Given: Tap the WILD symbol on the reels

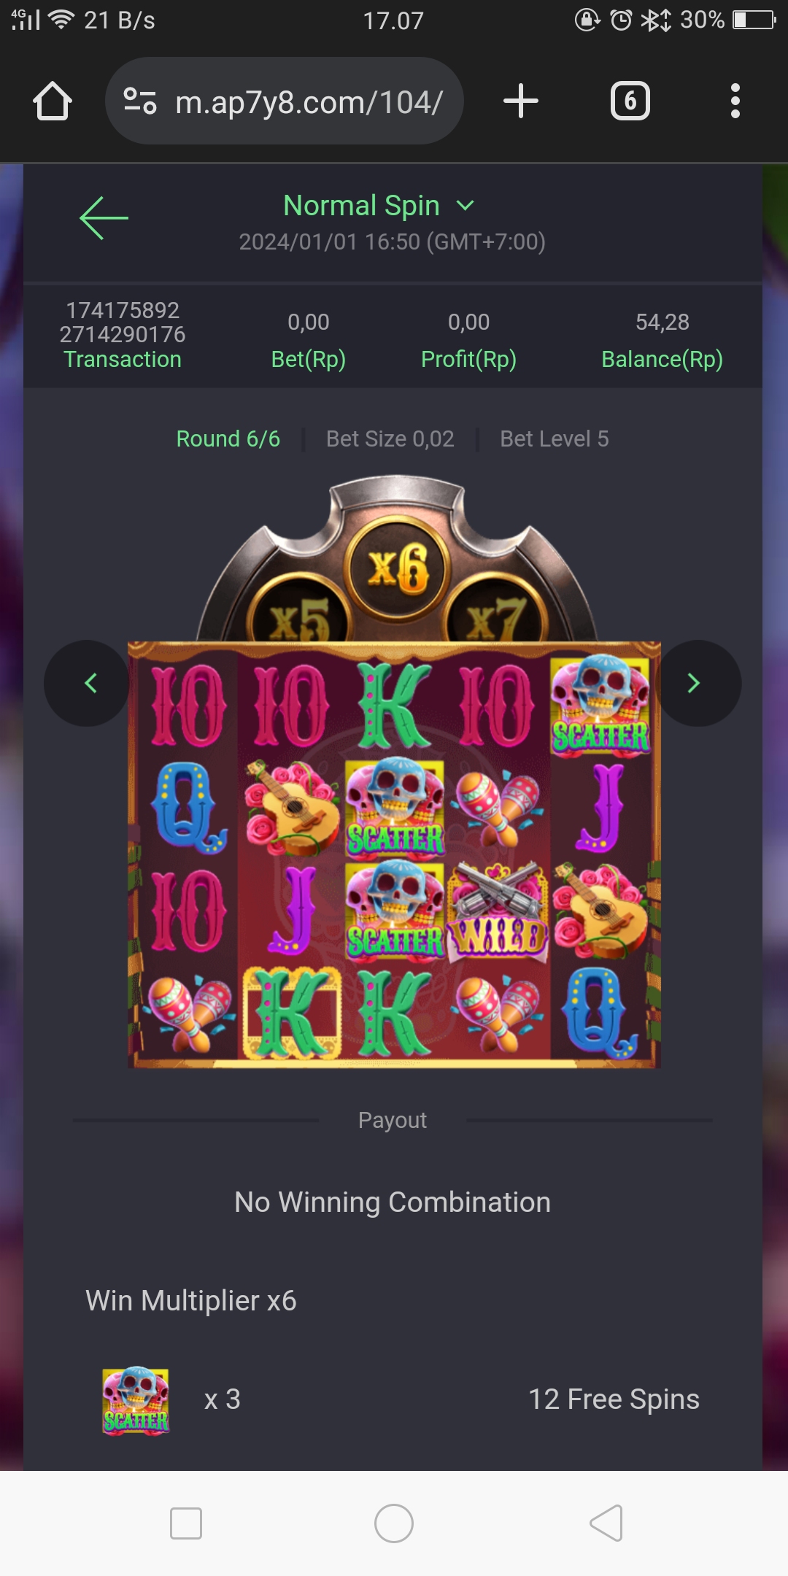Looking at the screenshot, I should tap(498, 911).
